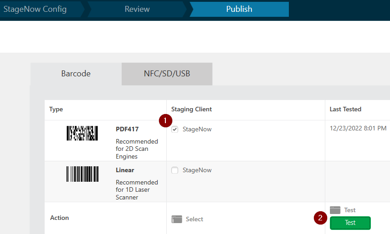
Task: Click the red number 2 marker
Action: [x=321, y=218]
